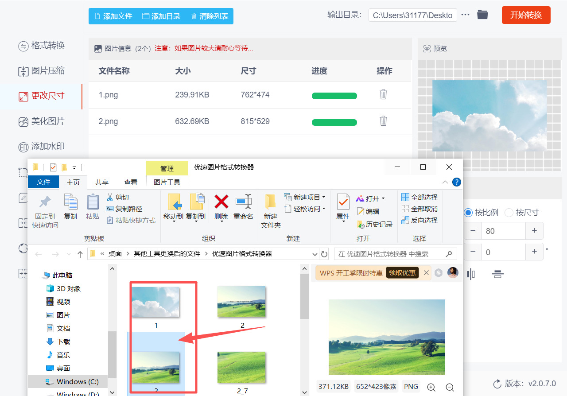This screenshot has width=567, height=396.
Task: Open the 格式转换 format conversion panel
Action: tap(42, 46)
